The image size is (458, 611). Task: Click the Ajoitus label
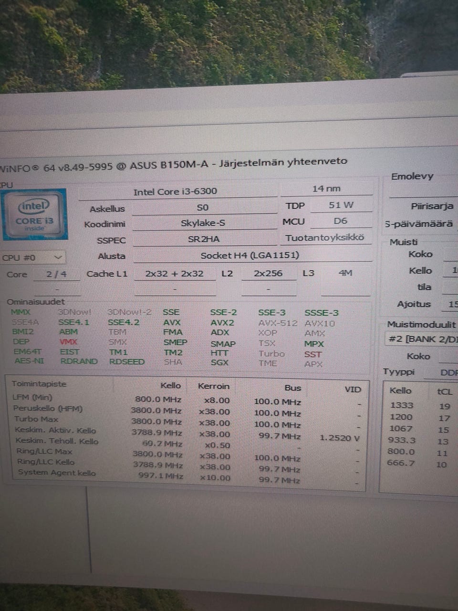414,304
